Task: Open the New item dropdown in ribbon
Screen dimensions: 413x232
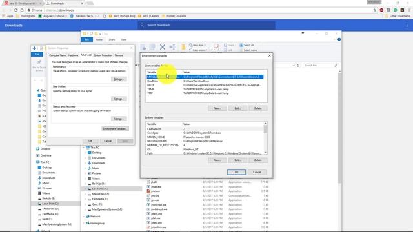Action: click(197, 45)
